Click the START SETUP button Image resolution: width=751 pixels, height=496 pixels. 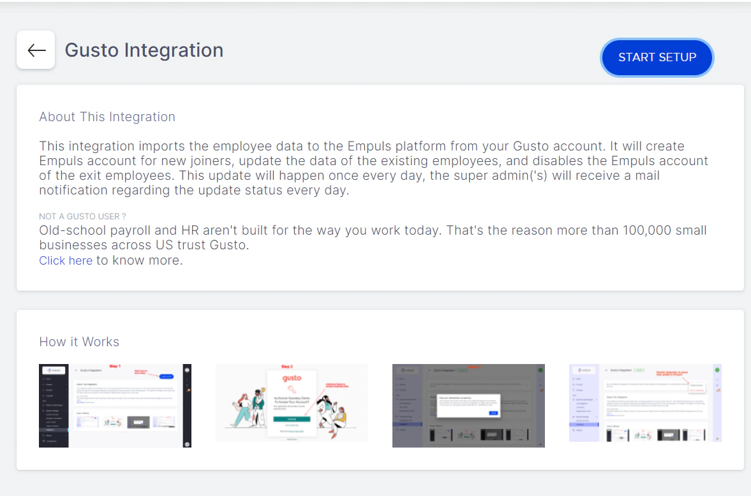pyautogui.click(x=657, y=57)
